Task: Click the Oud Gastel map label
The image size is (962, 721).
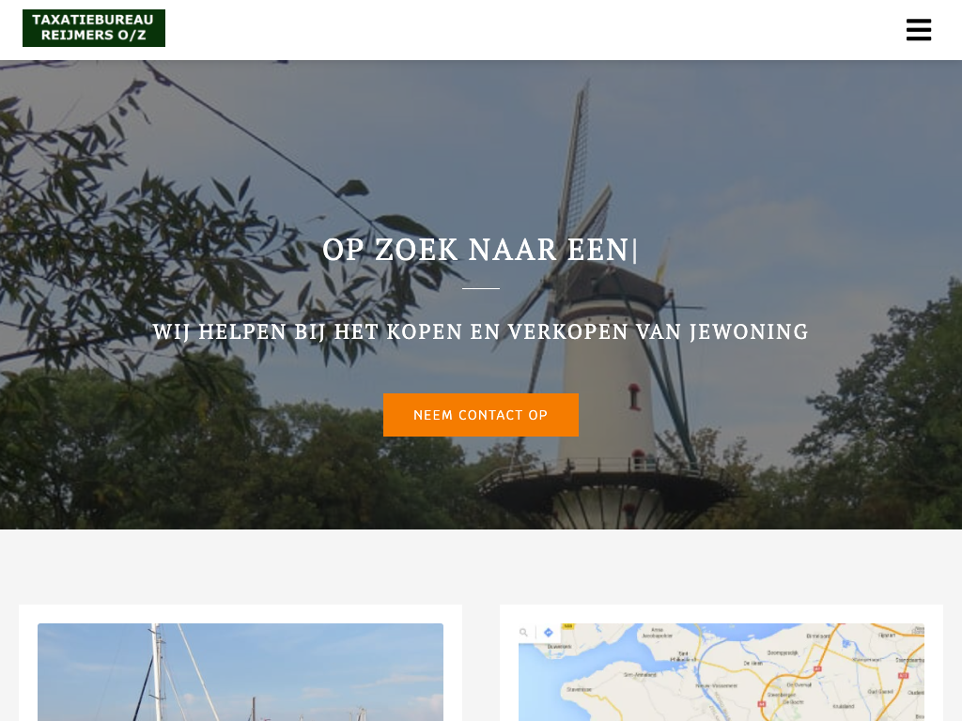Action: (880, 692)
